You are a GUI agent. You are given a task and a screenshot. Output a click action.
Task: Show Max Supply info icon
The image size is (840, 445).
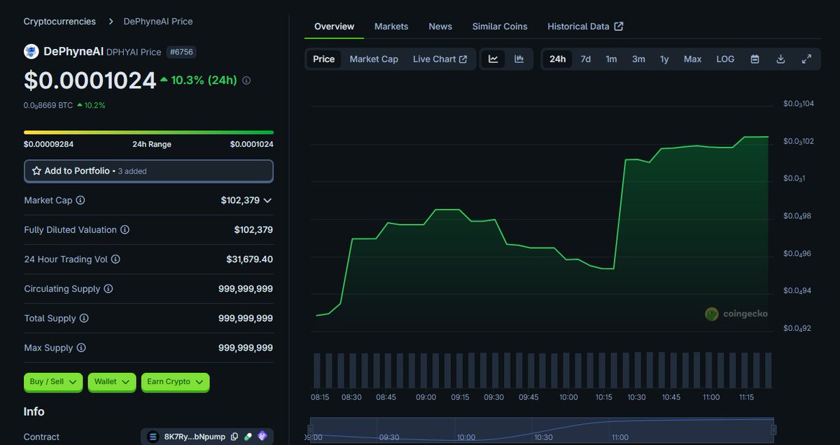(x=81, y=347)
